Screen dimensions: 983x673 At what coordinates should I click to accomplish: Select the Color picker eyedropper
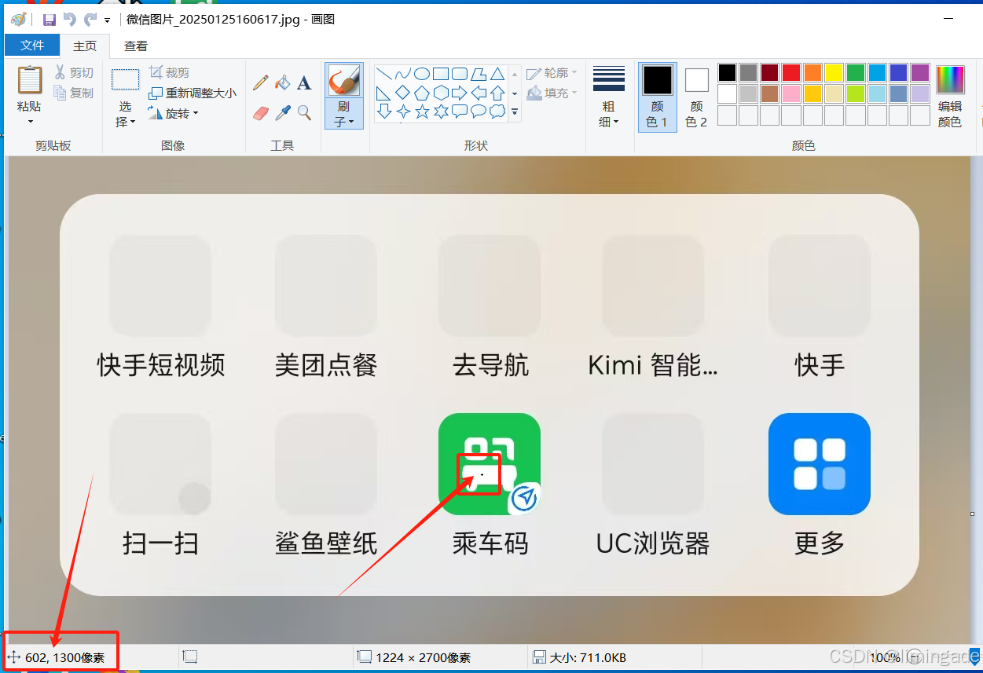click(283, 113)
